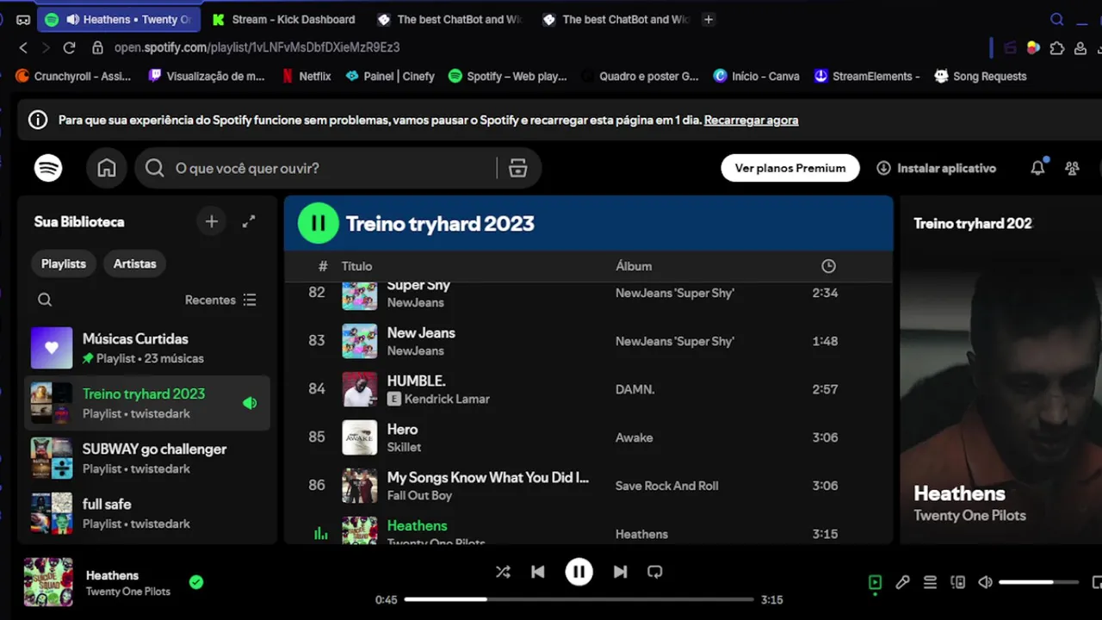Select Treino tryhard 2023 in library

click(147, 403)
